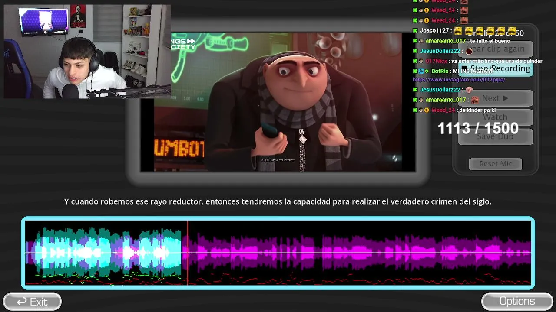
Task: Click the Kick badge beside Joaco1127
Action: [415, 31]
